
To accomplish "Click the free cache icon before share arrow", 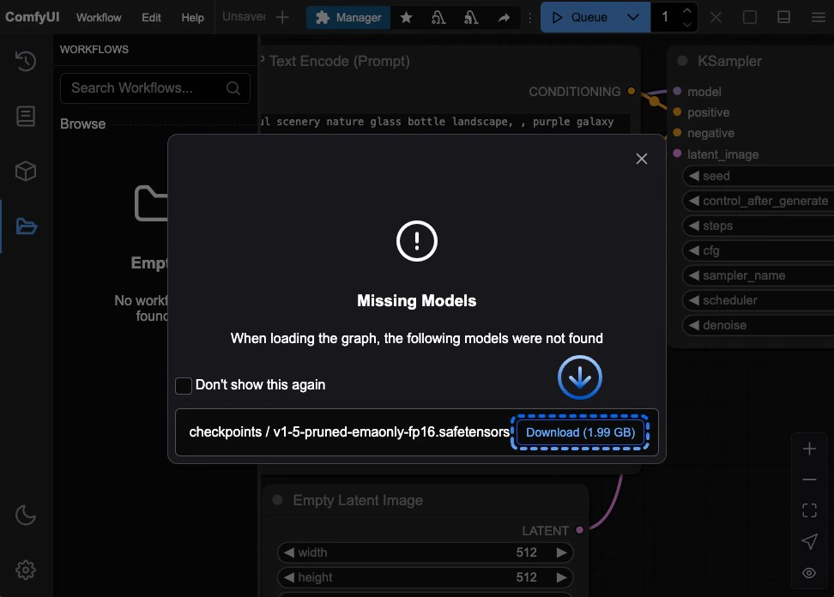I will click(471, 17).
